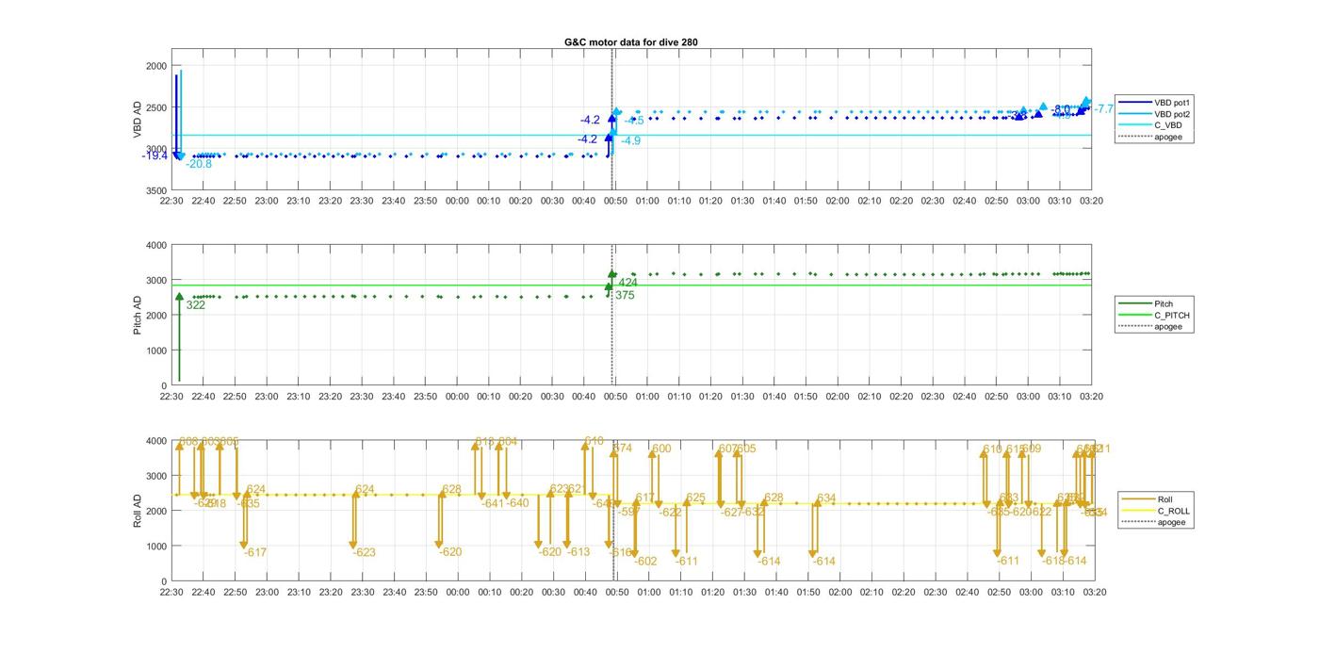Click the 'Pitch AD' y-axis label
Viewport: 1319px width, 653px height.
pos(138,315)
